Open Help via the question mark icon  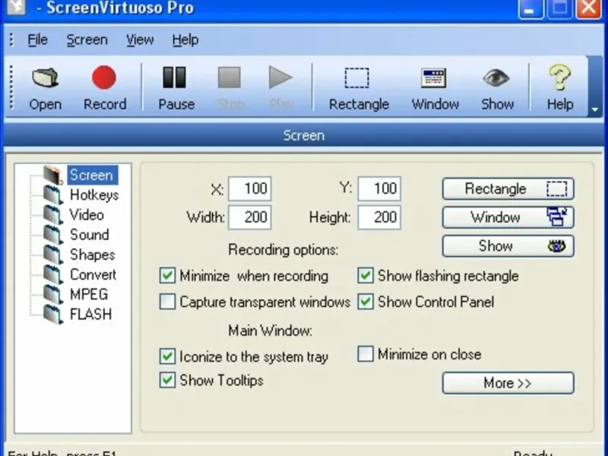559,78
